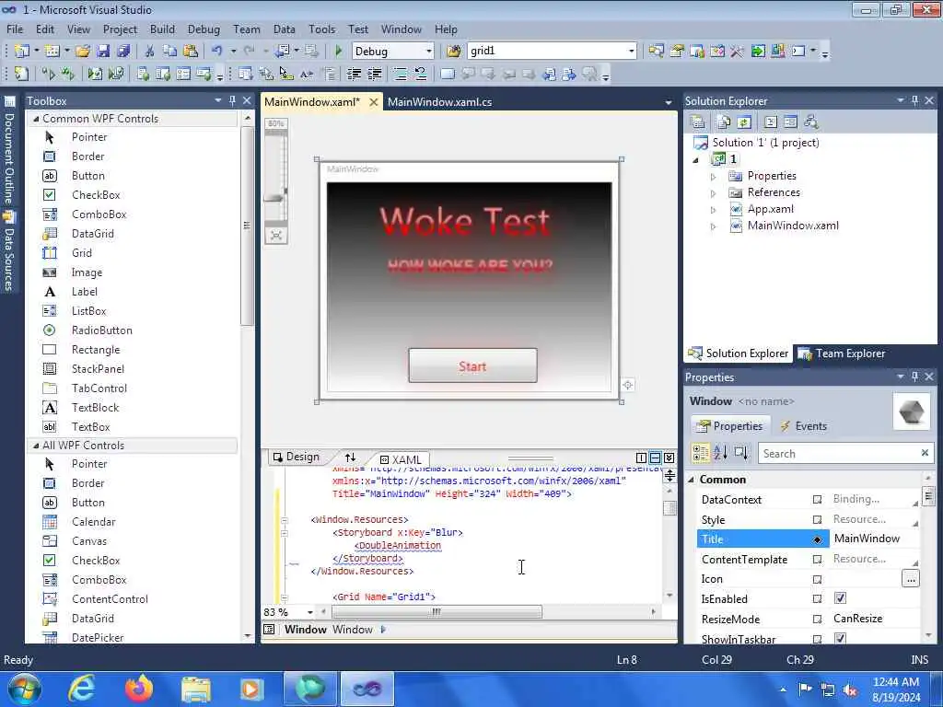The width and height of the screenshot is (943, 707).
Task: Click the Paste clipboard icon
Action: [x=190, y=52]
